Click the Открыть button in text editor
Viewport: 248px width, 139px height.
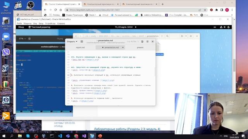[x=71, y=41]
